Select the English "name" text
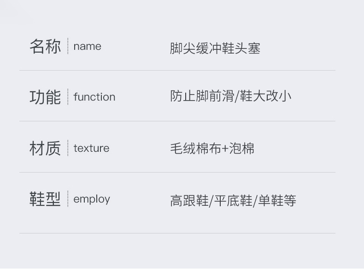The image size is (364, 269). (x=87, y=47)
